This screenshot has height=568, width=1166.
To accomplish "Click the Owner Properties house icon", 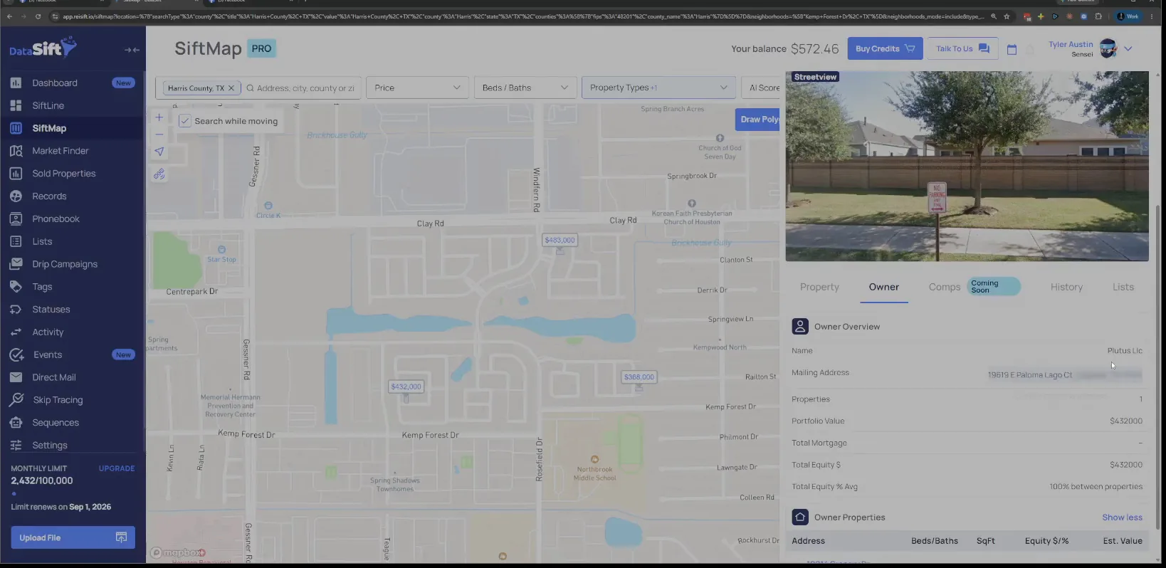I will (800, 517).
